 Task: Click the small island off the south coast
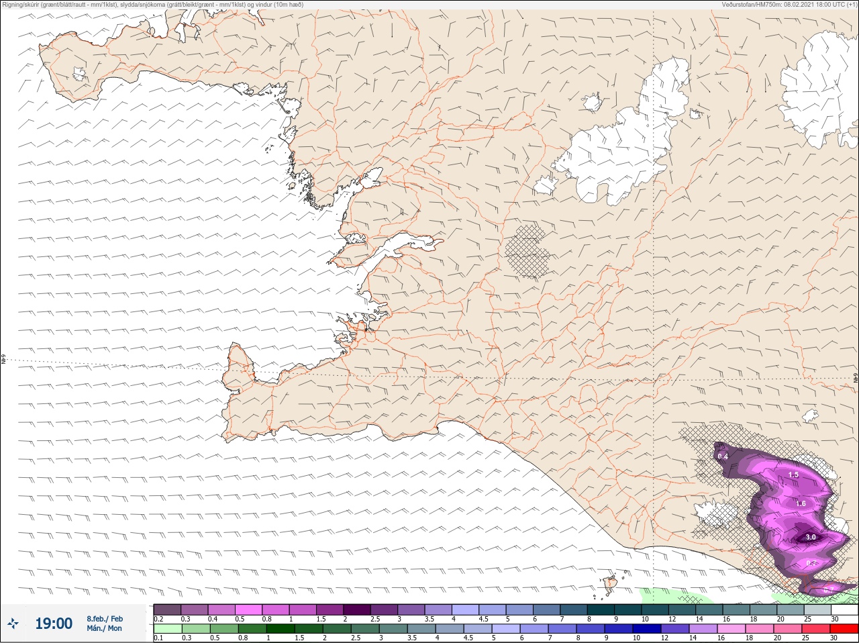610,585
